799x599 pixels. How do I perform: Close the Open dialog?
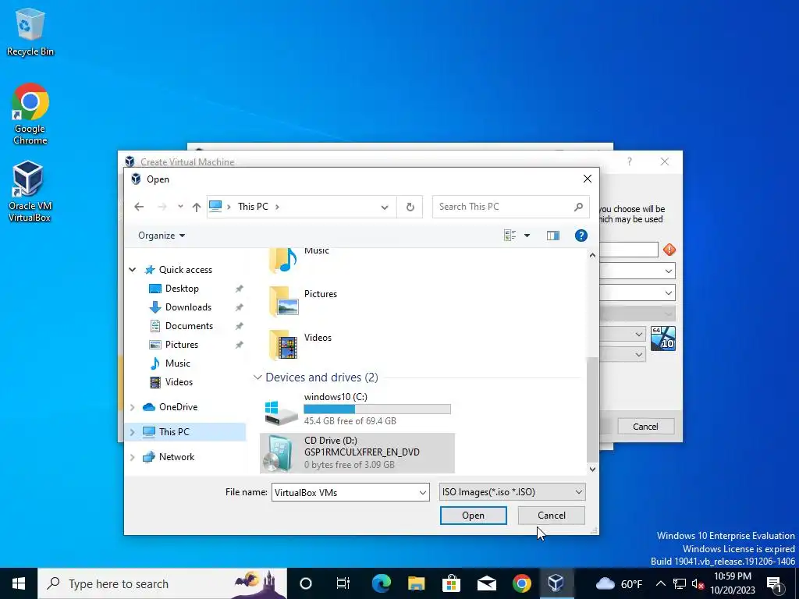[x=587, y=179]
